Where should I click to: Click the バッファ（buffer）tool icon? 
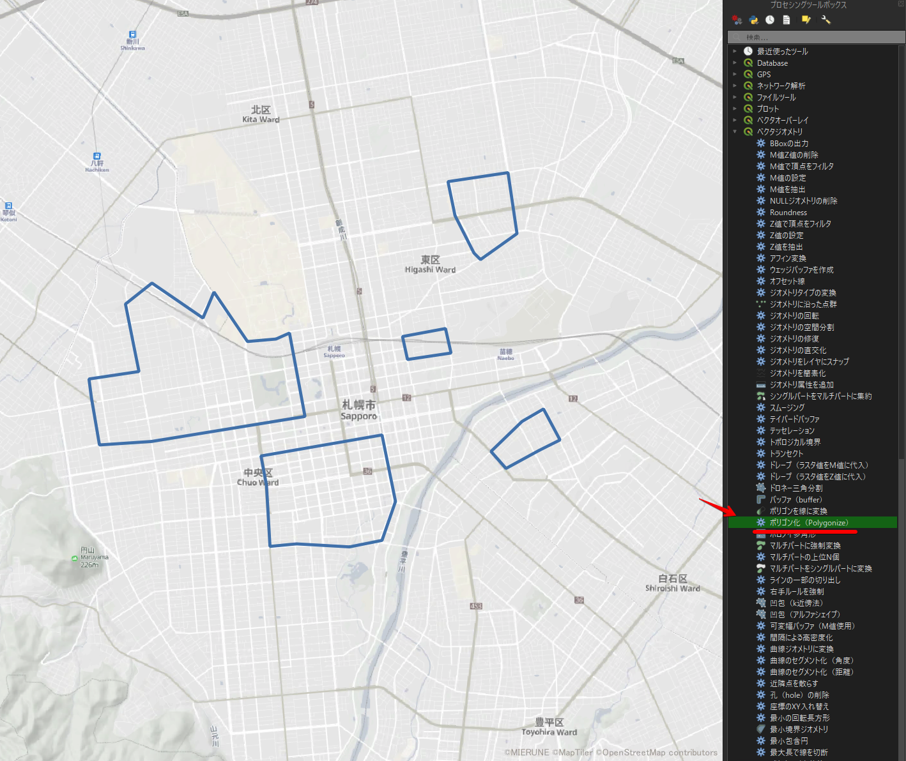coord(761,499)
